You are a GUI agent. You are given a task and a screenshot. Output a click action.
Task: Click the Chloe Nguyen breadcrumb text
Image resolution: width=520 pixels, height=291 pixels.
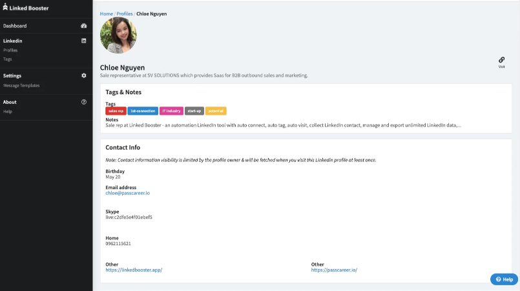coord(152,14)
